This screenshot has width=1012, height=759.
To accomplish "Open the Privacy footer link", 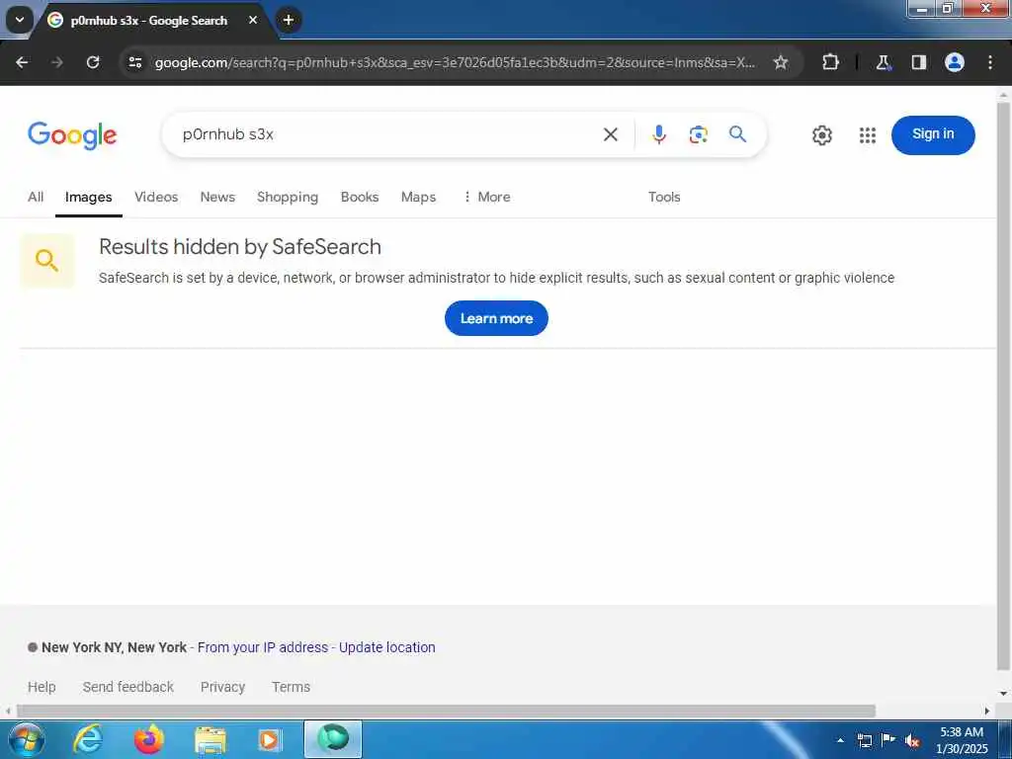I will (222, 687).
